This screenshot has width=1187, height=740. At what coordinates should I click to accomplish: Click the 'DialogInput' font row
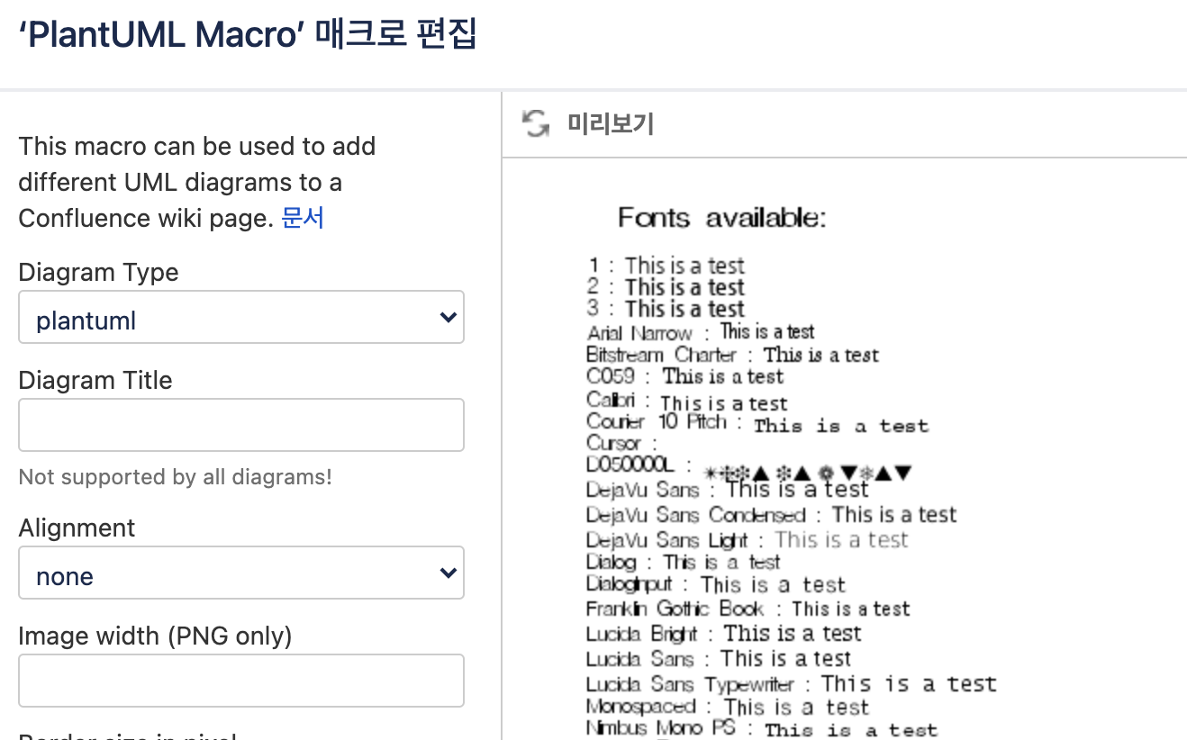[x=716, y=585]
